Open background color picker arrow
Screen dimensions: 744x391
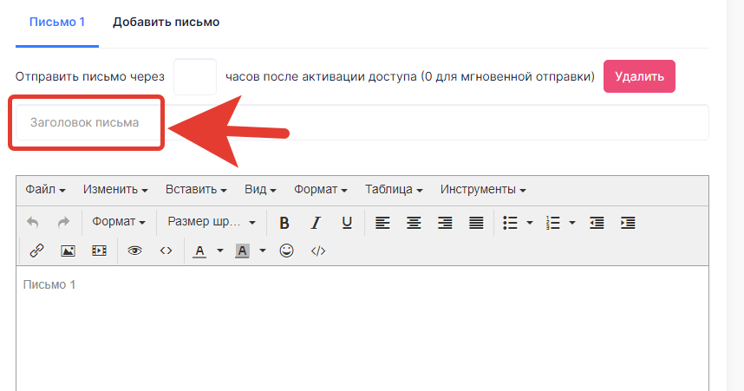pyautogui.click(x=263, y=251)
